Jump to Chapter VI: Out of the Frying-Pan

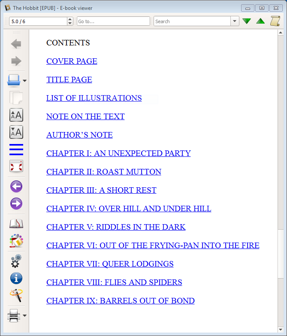(x=153, y=246)
